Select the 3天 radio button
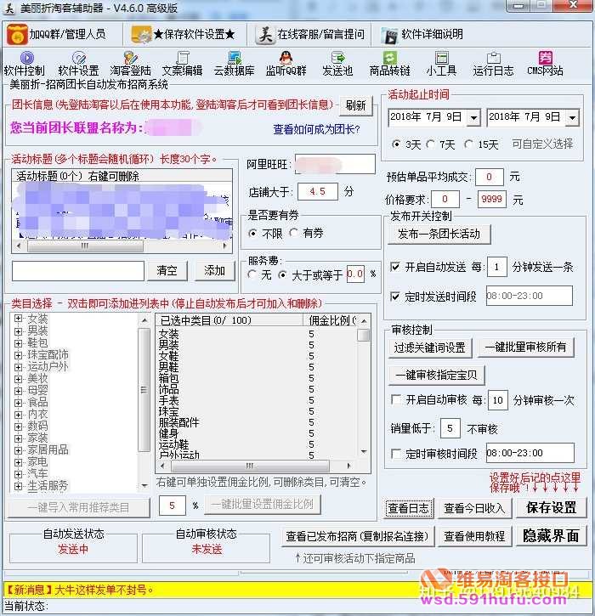Screen dimensions: 595x616 click(396, 144)
